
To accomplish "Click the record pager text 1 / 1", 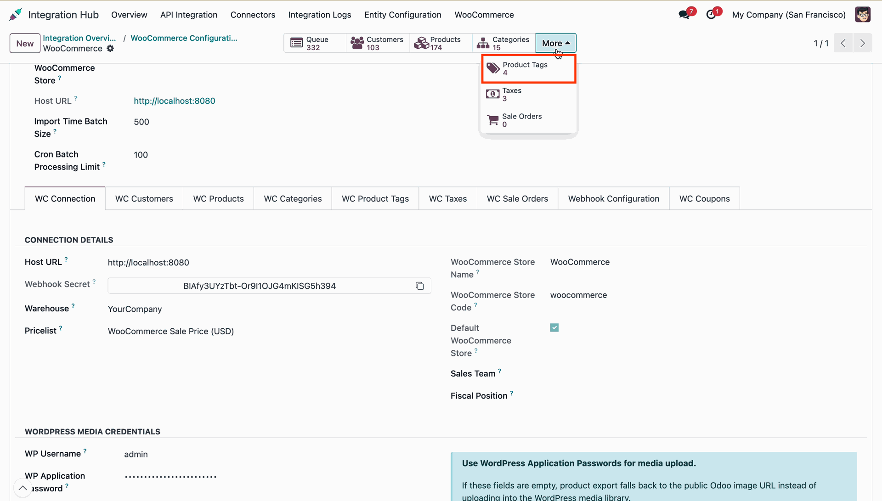I will click(821, 43).
